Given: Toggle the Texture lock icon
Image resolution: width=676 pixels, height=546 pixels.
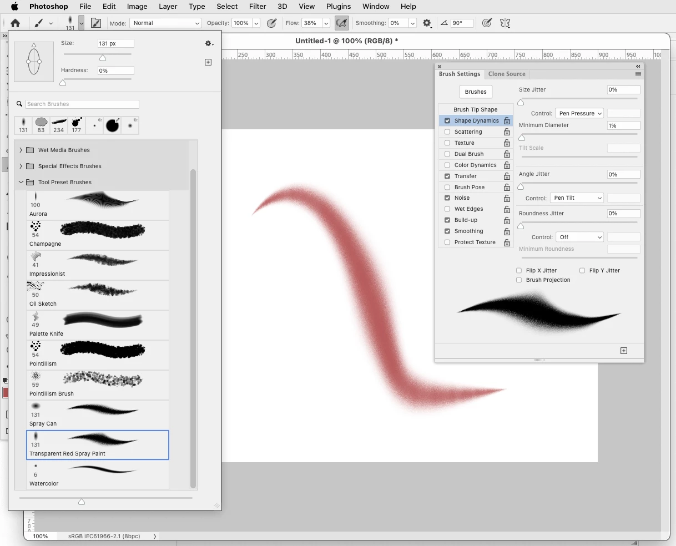Looking at the screenshot, I should [x=507, y=143].
